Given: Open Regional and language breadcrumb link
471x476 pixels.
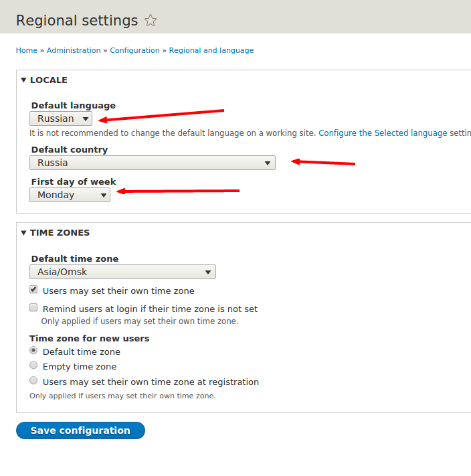Looking at the screenshot, I should coord(211,50).
